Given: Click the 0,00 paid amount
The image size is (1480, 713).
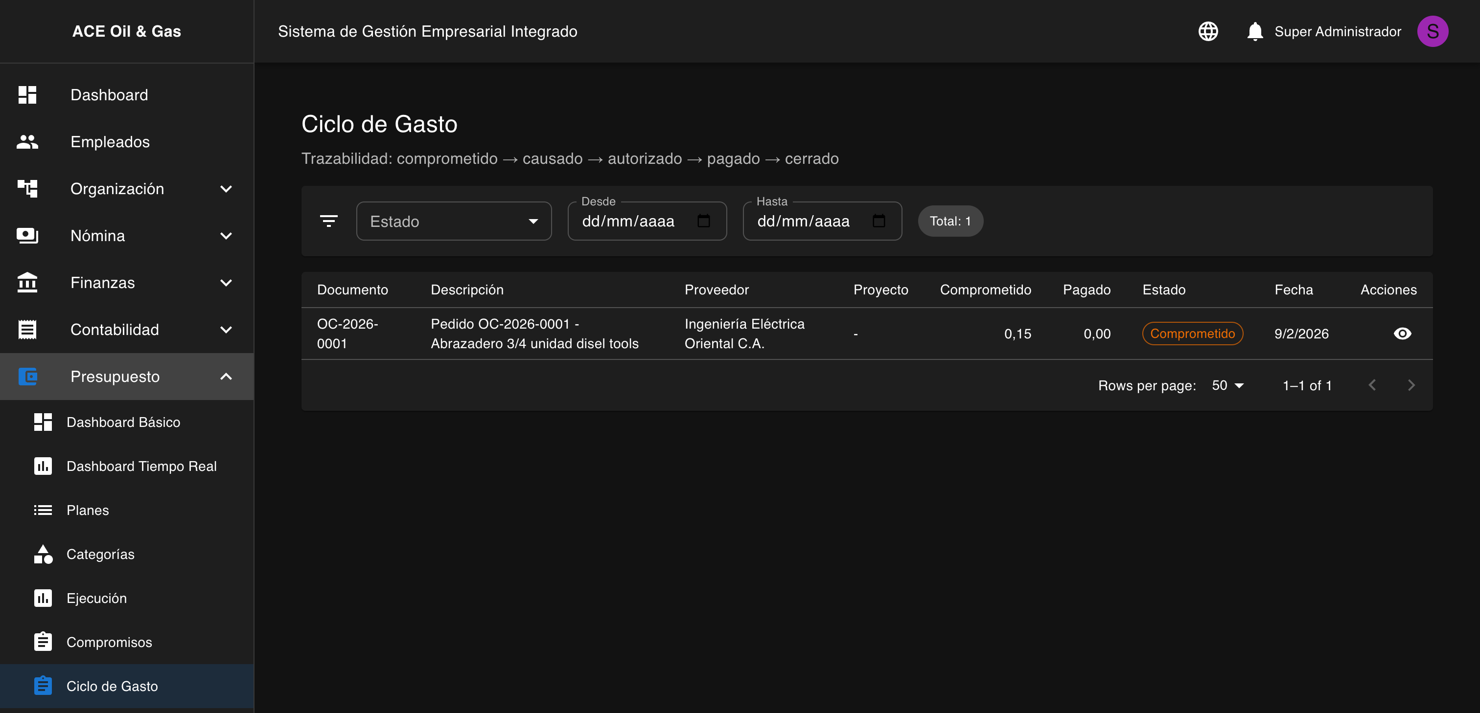Looking at the screenshot, I should point(1096,334).
